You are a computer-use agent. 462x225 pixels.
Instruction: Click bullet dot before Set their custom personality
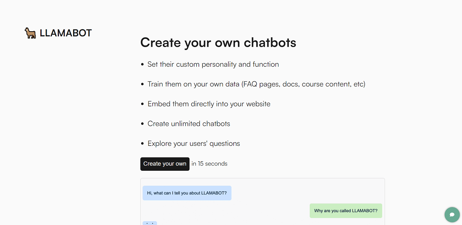pos(142,65)
